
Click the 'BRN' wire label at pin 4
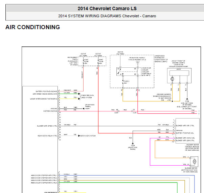(65, 179)
